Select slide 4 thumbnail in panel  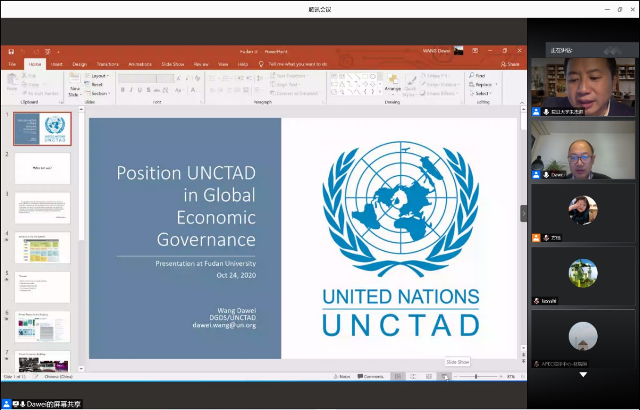coord(42,248)
